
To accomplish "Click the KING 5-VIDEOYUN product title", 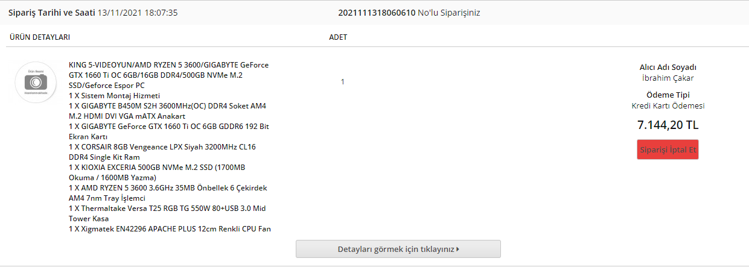I will pyautogui.click(x=169, y=75).
